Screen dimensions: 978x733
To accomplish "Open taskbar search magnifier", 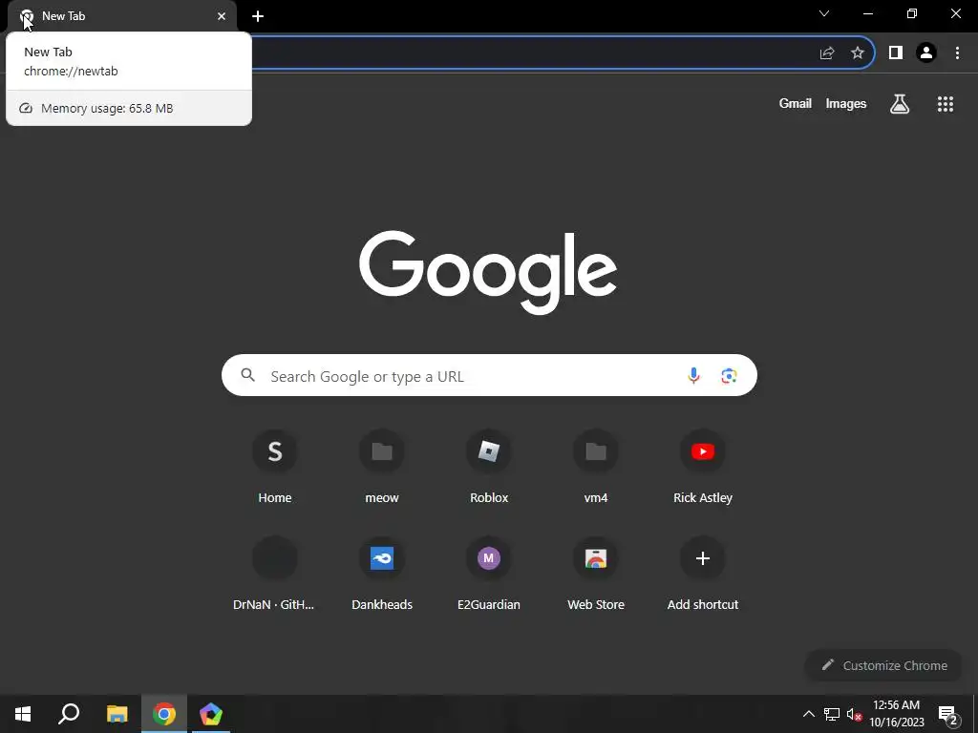I will click(69, 714).
